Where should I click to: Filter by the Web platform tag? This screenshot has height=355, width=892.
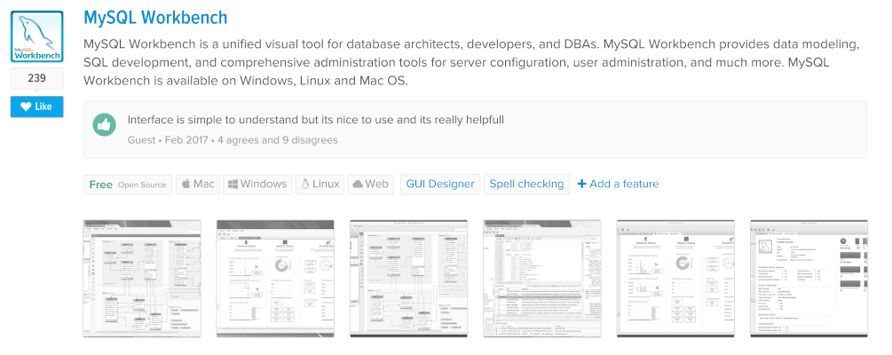370,185
